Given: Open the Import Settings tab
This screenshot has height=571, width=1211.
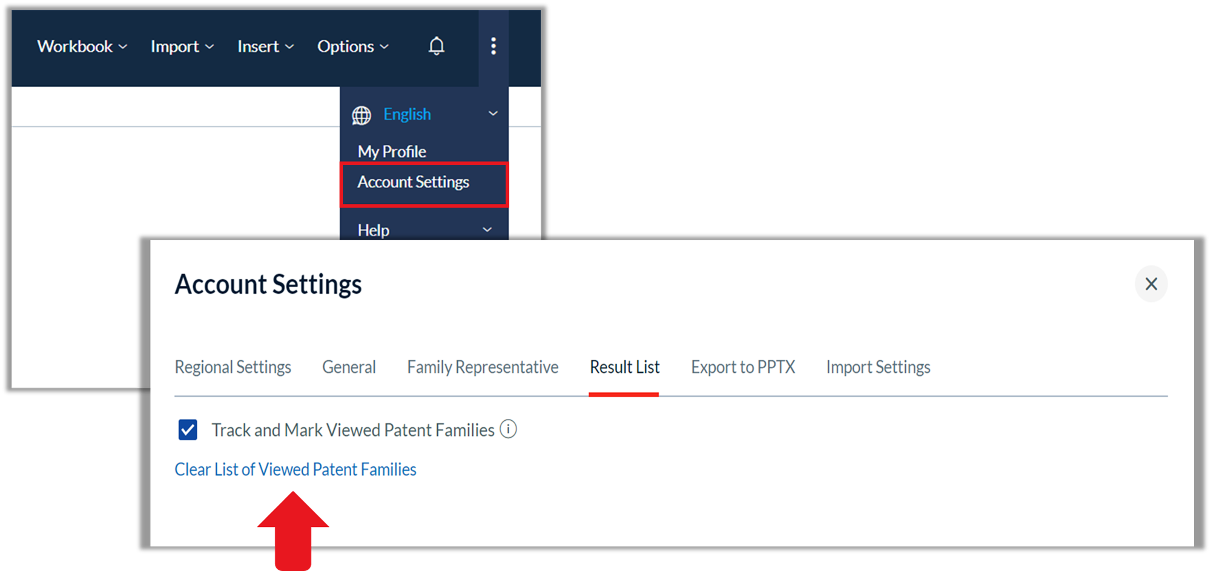Looking at the screenshot, I should (x=878, y=367).
